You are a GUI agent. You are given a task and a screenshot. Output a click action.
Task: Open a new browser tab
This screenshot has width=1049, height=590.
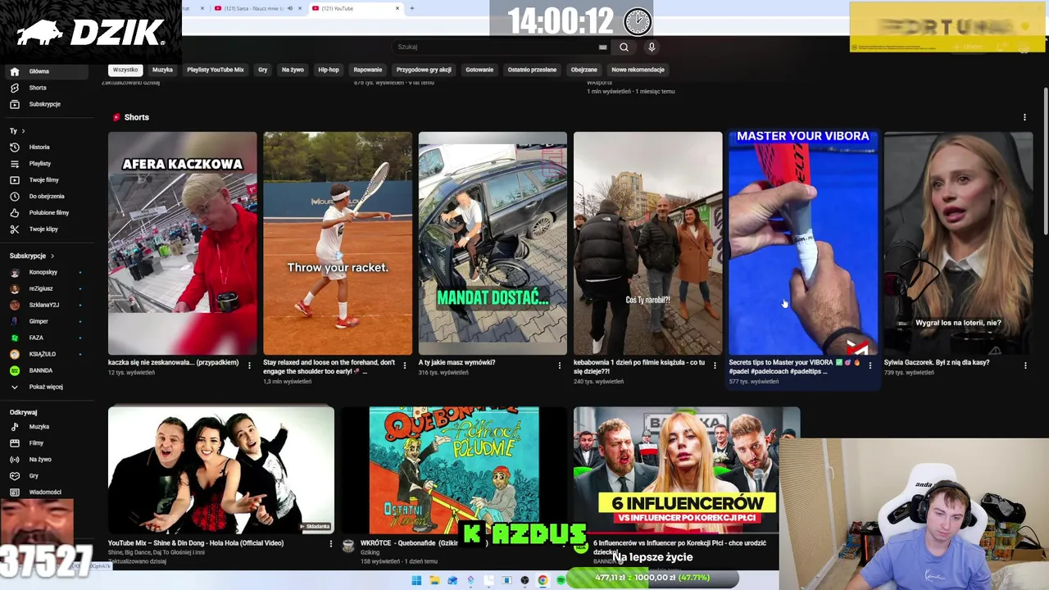coord(411,8)
